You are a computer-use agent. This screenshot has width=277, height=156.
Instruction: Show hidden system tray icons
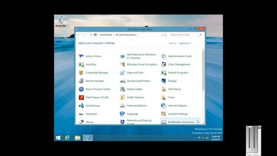click(x=195, y=138)
